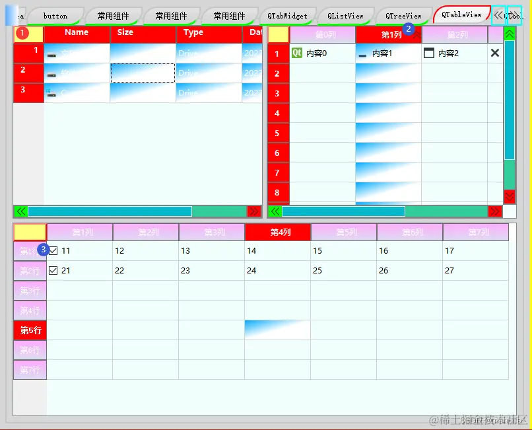
Task: Select the cell with value 16
Action: [x=409, y=250]
